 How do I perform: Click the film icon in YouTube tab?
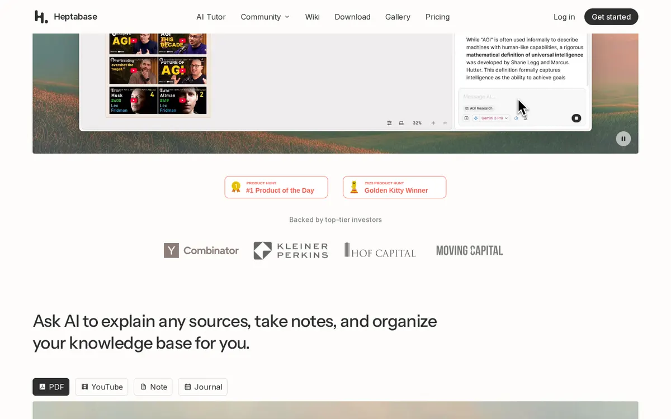[84, 387]
